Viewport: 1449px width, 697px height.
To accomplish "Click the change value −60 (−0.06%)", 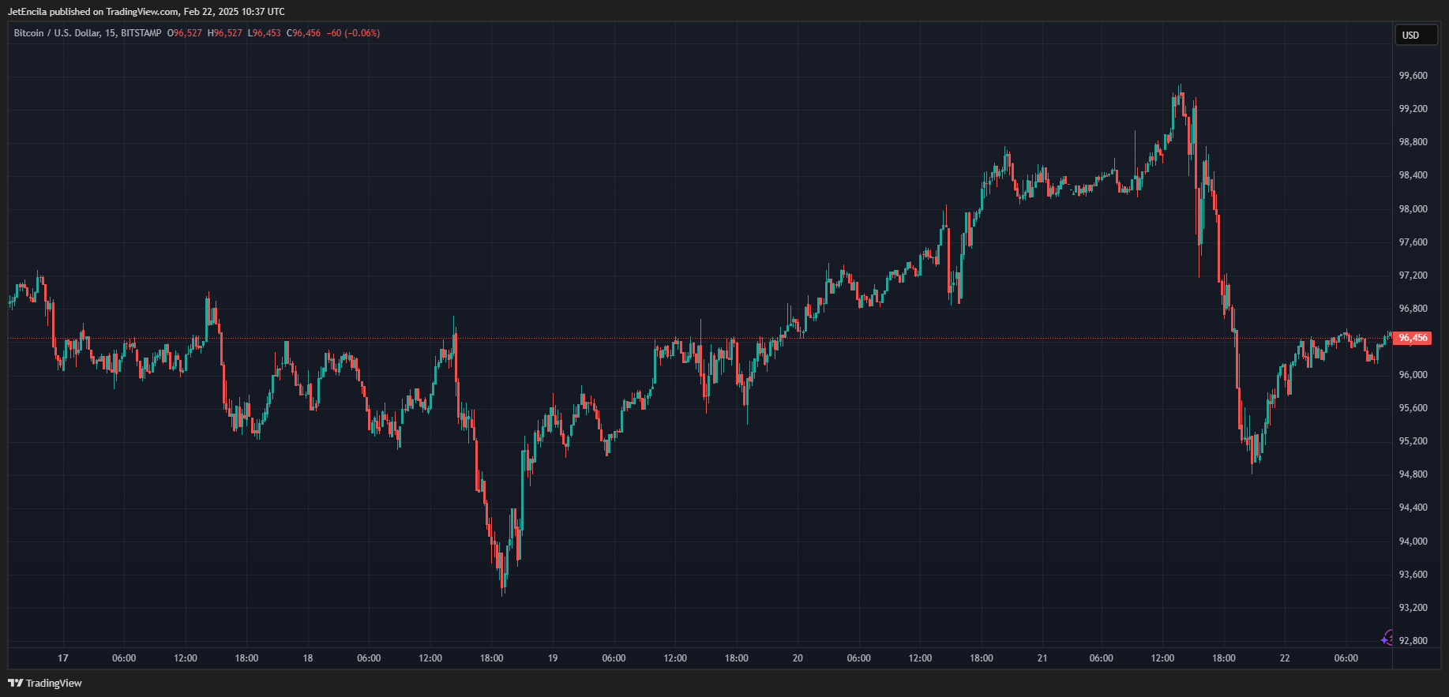I will [x=353, y=33].
